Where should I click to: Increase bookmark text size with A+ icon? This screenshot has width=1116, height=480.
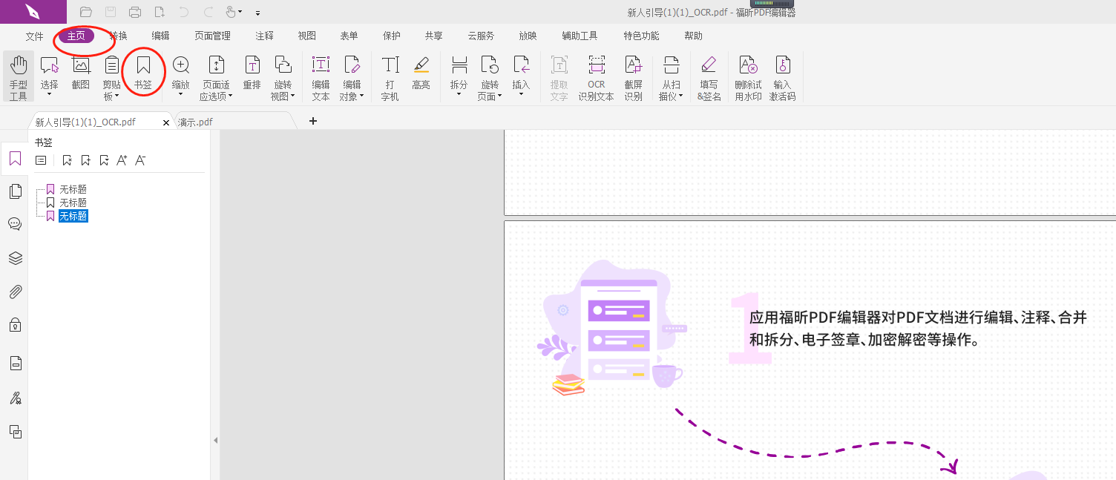(122, 160)
